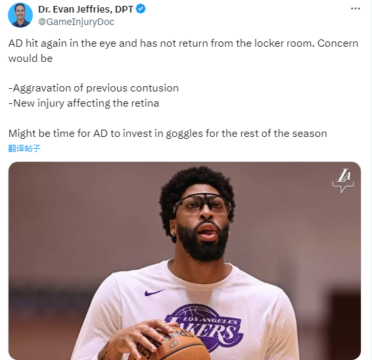Click the blue verified badge icon
This screenshot has width=372, height=360.
tap(141, 9)
